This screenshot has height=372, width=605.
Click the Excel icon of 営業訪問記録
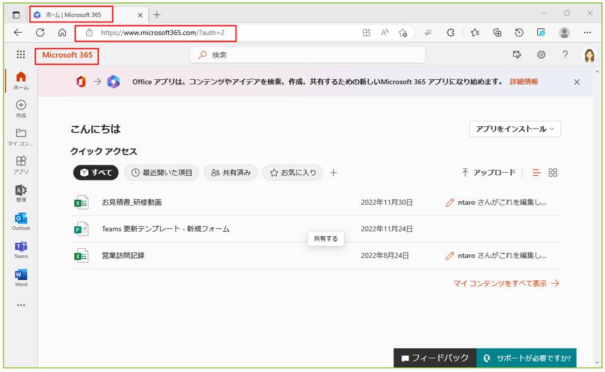(x=81, y=255)
